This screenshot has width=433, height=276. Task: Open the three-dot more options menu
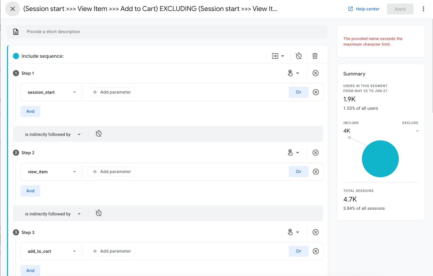(x=423, y=9)
